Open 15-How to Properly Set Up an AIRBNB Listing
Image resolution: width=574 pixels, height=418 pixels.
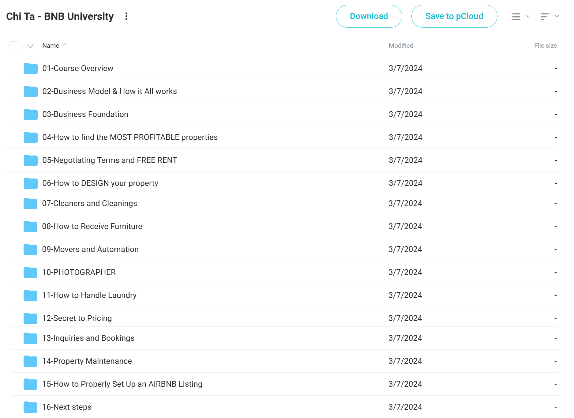pyautogui.click(x=122, y=384)
